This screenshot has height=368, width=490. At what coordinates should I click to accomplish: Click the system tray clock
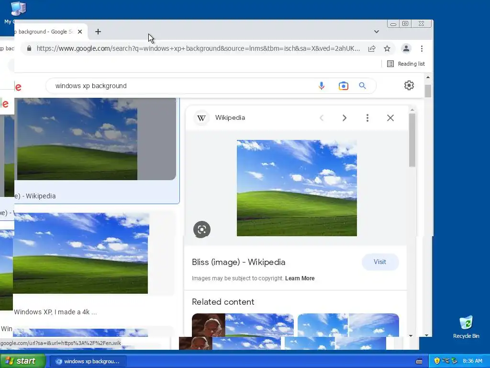(472, 361)
